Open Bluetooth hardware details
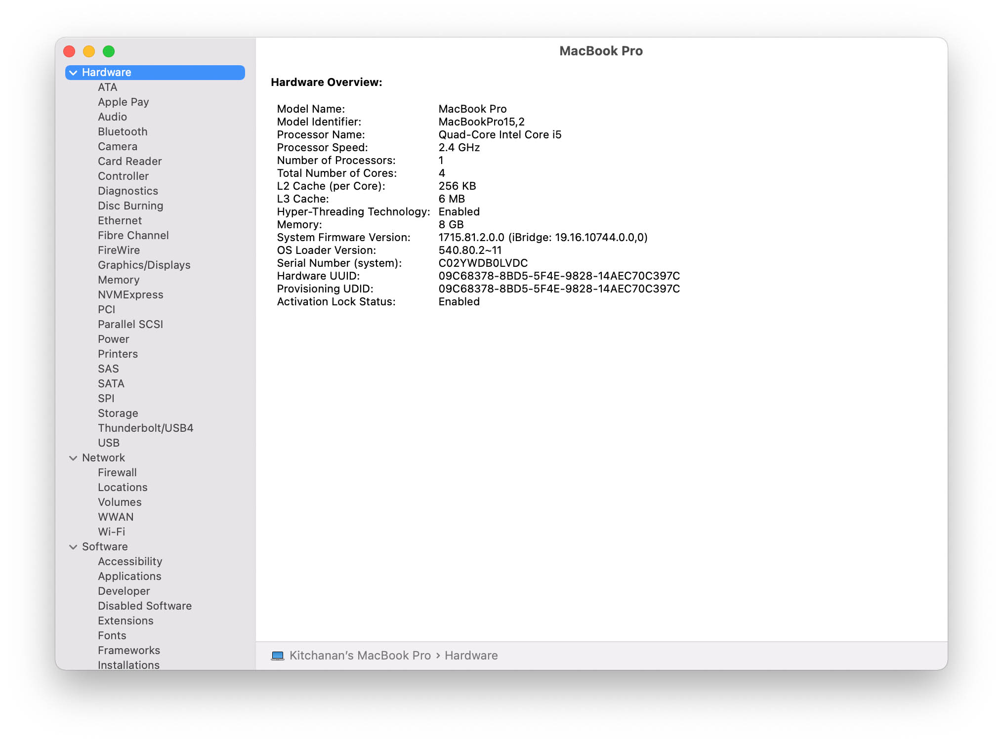The height and width of the screenshot is (743, 1003). [x=123, y=132]
